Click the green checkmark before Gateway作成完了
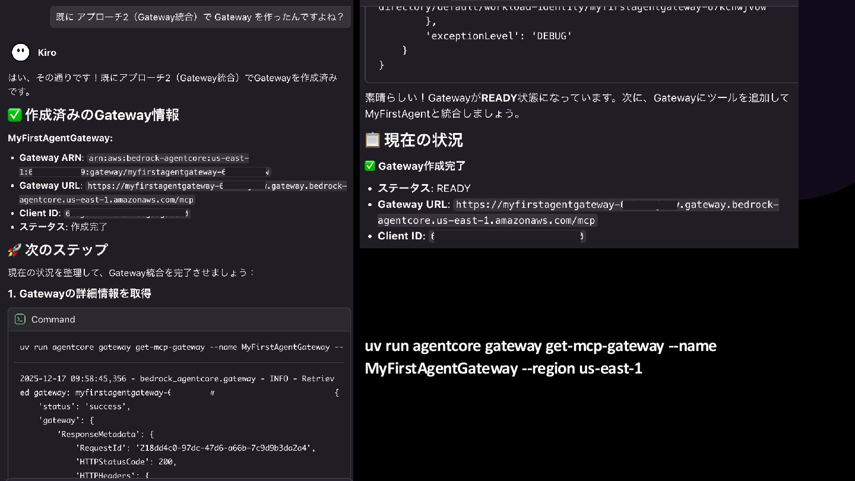Image resolution: width=855 pixels, height=481 pixels. tap(370, 166)
